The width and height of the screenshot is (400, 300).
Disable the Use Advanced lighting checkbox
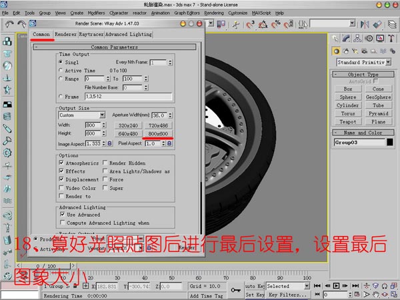click(61, 215)
